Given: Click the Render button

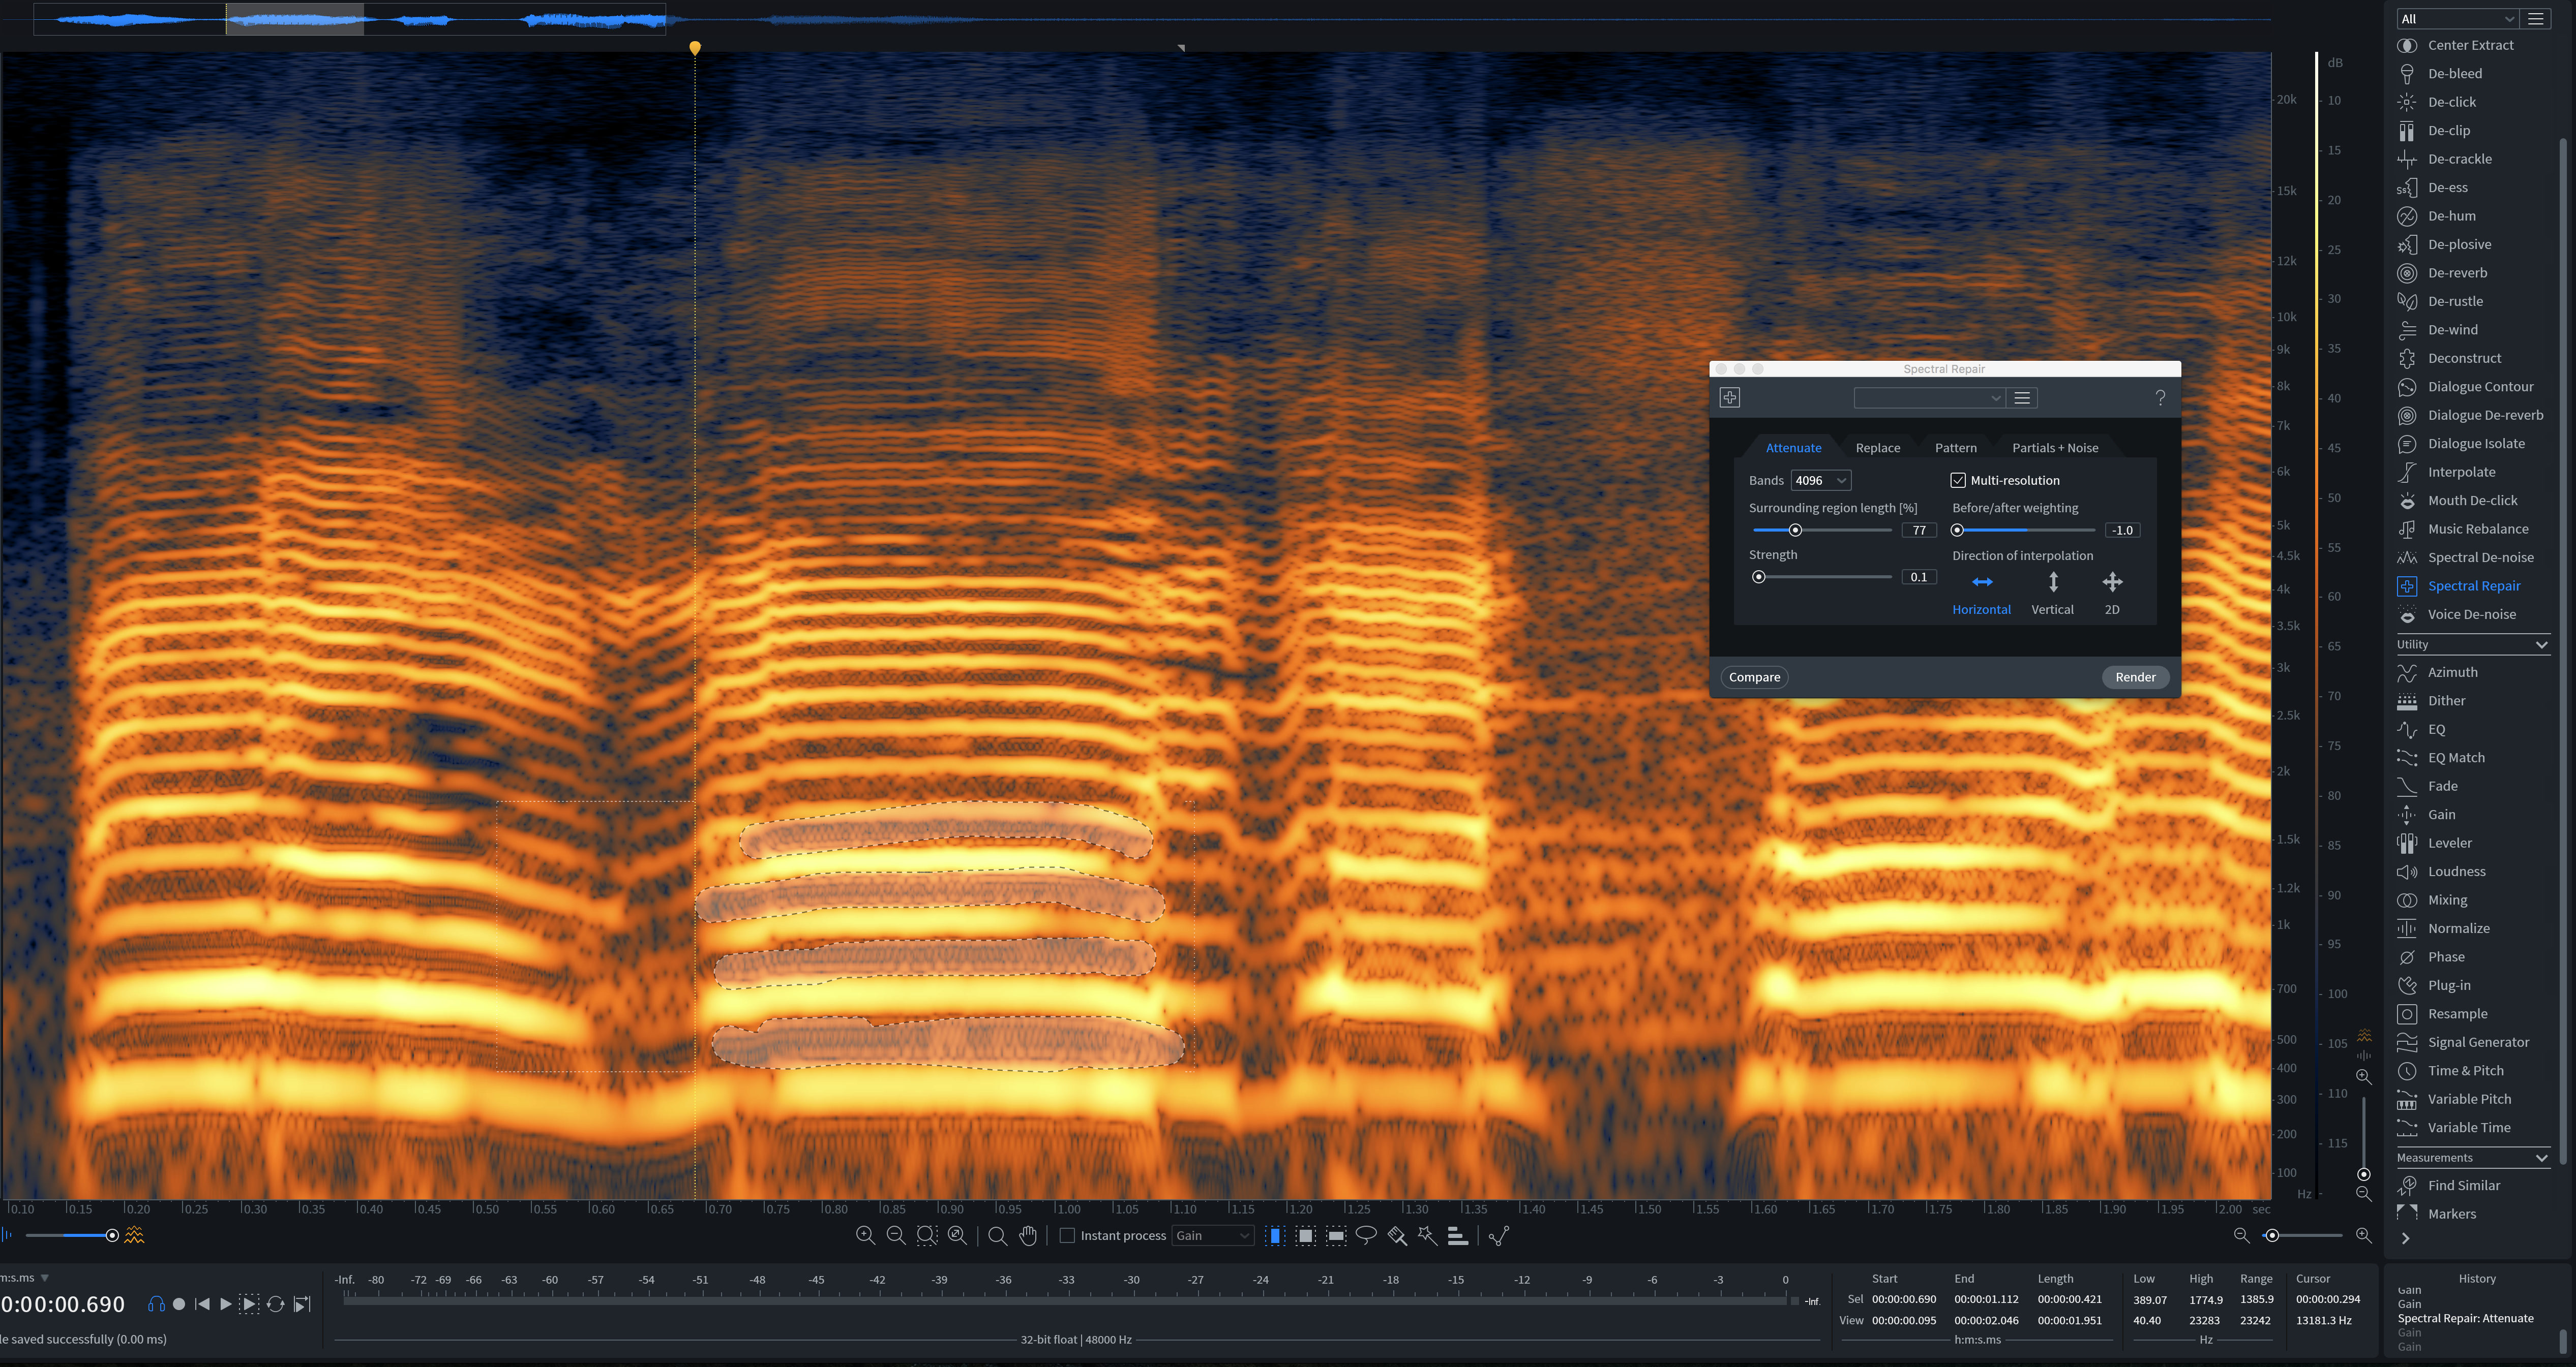Looking at the screenshot, I should point(2135,677).
